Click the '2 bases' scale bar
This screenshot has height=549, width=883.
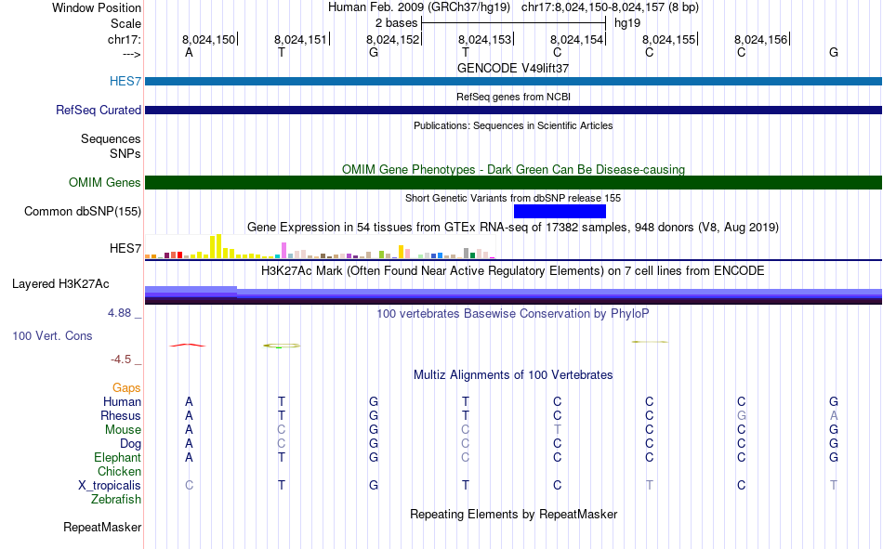point(513,23)
